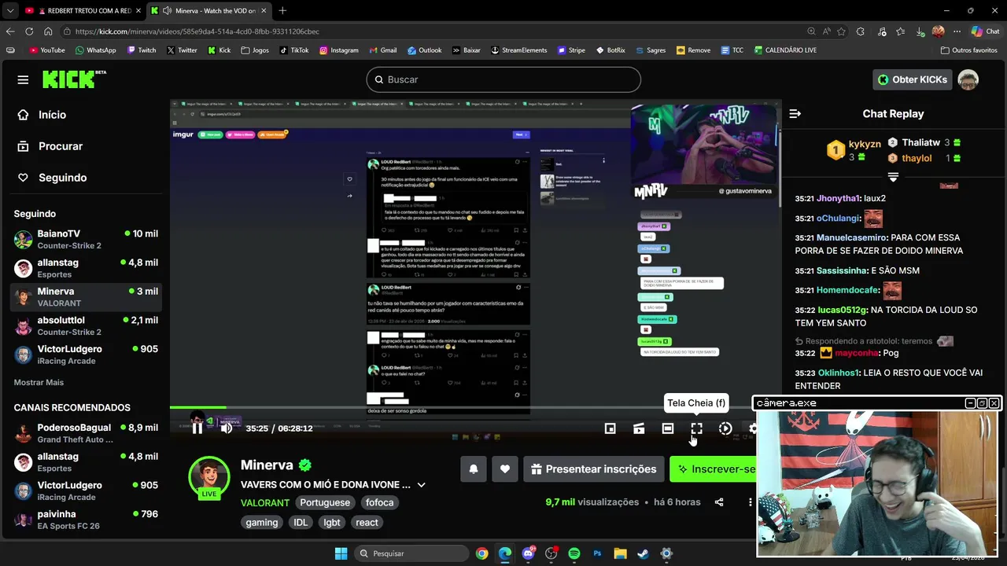The width and height of the screenshot is (1007, 566).
Task: Click the green Inscrever-se button
Action: [x=713, y=469]
